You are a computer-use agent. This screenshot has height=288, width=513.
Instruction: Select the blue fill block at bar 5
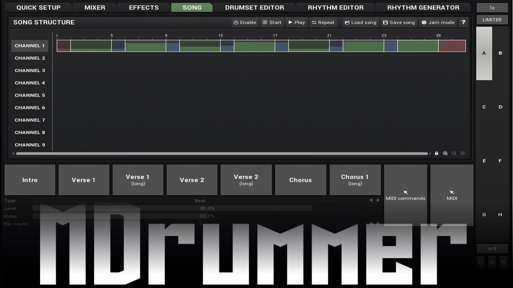coord(118,46)
